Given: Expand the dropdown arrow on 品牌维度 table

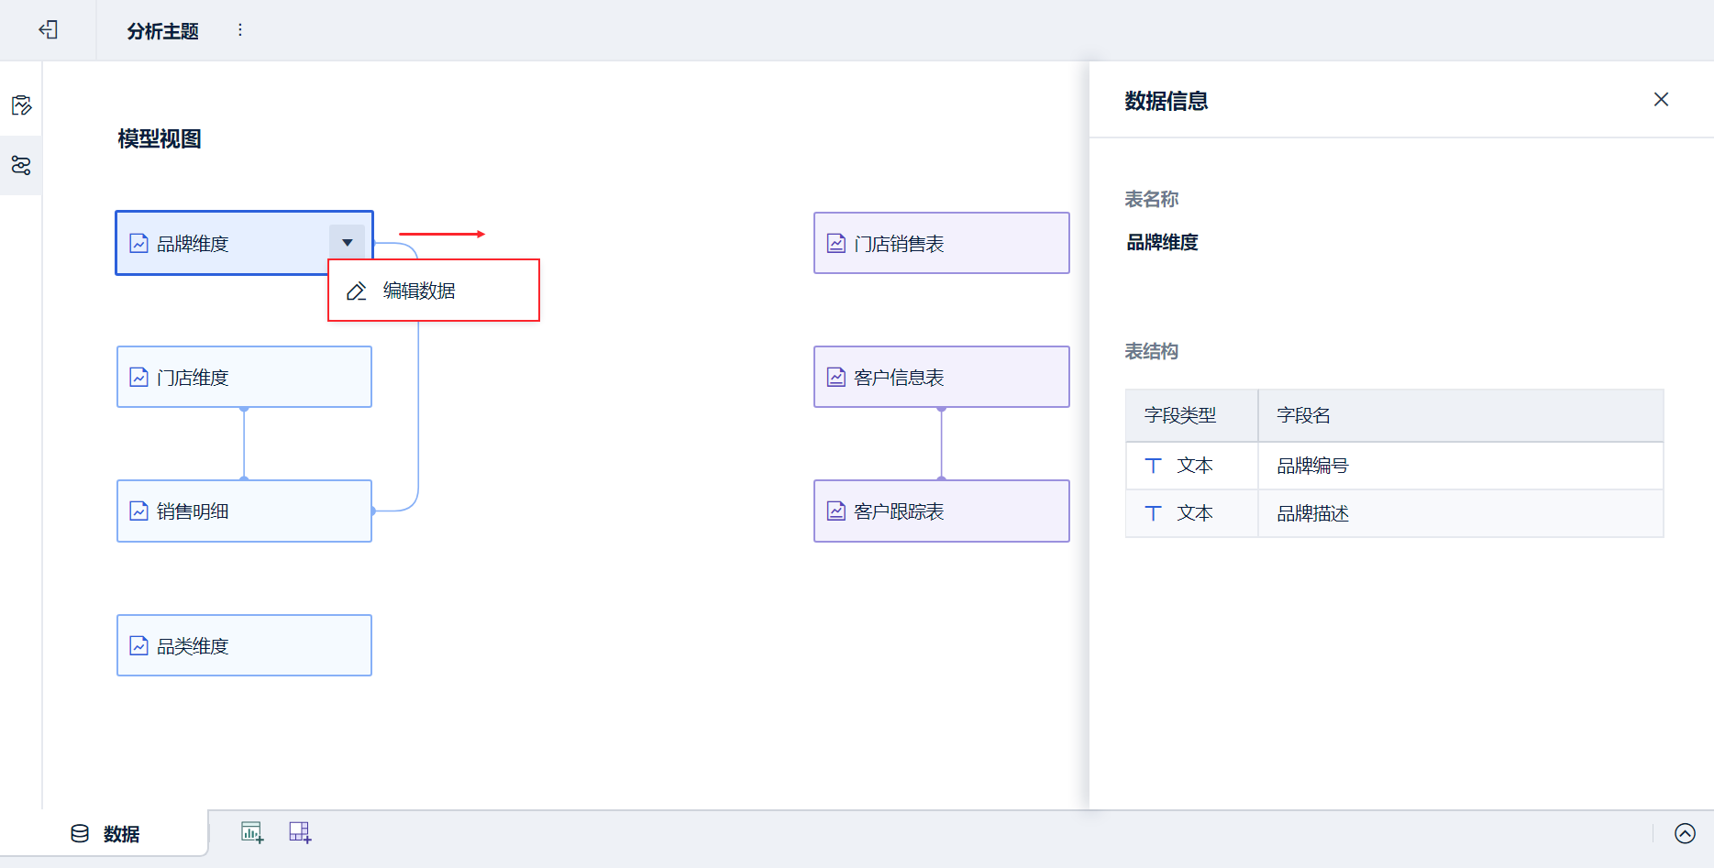Looking at the screenshot, I should point(348,243).
